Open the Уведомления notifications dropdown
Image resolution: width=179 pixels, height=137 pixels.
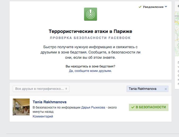pos(153,7)
